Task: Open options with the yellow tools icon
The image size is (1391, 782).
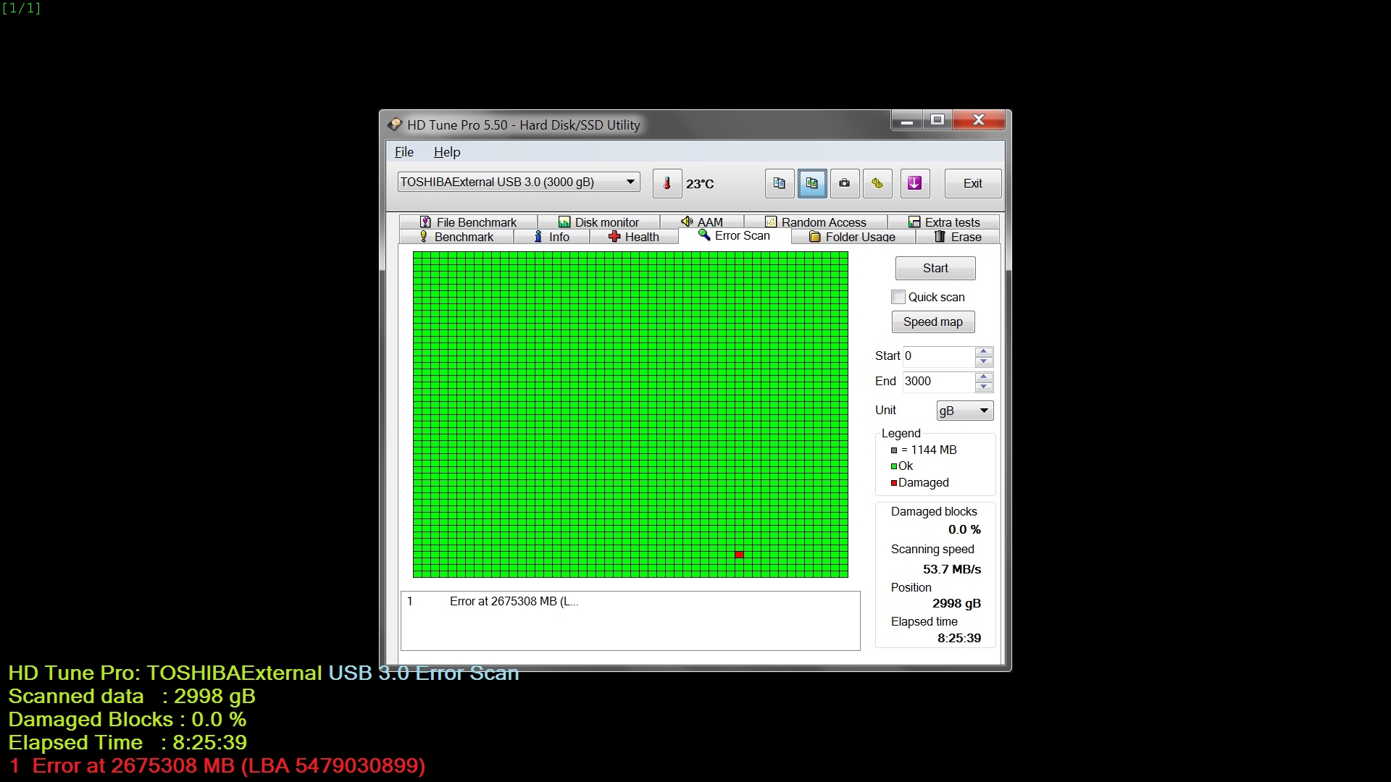Action: [877, 183]
